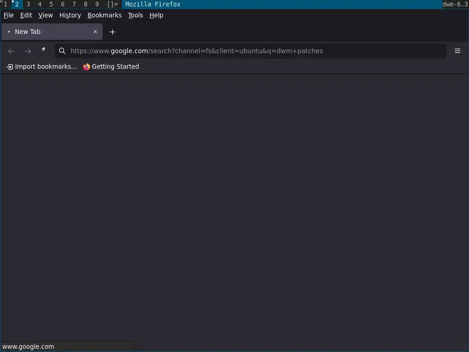Go forward using the forward arrow
This screenshot has width=469, height=352.
pyautogui.click(x=28, y=51)
